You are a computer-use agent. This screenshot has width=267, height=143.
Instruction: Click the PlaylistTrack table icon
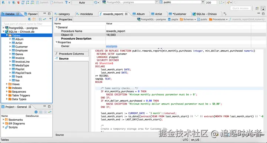pyautogui.click(x=13, y=73)
